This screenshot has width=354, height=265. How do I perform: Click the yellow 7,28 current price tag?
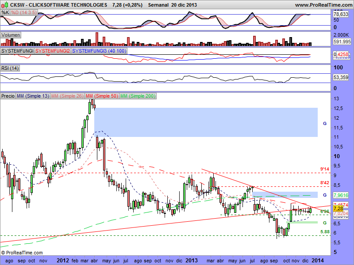pos(339,208)
